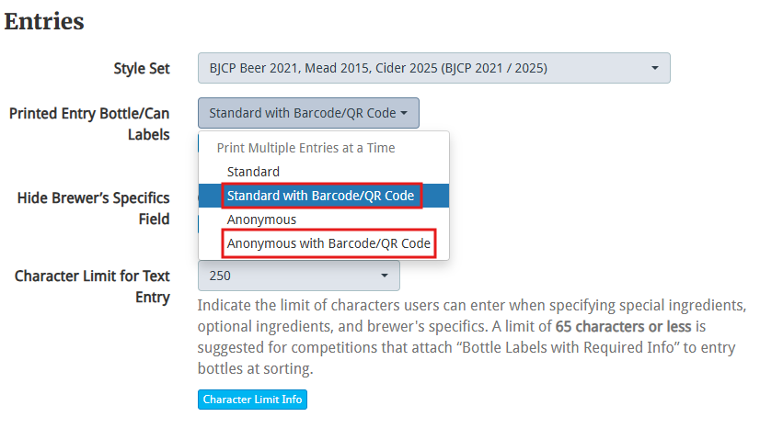Collapse the Printed Entry Labels dropdown button
760x428 pixels.
(x=308, y=114)
